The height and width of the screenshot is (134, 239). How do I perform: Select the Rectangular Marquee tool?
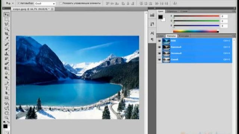(x=7, y=19)
